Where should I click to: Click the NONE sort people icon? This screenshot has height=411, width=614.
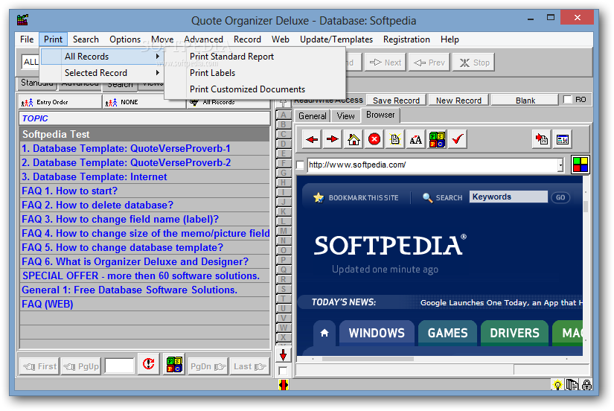(x=111, y=102)
